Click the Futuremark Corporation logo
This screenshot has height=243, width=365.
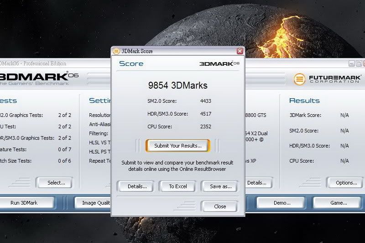(327, 79)
